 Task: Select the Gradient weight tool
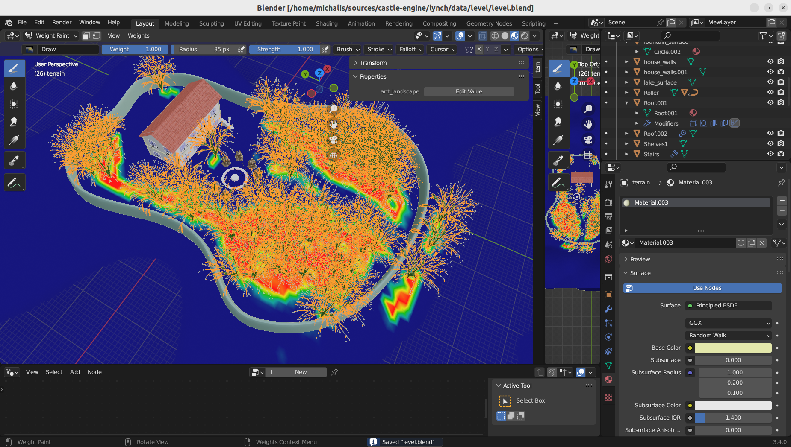(x=14, y=140)
